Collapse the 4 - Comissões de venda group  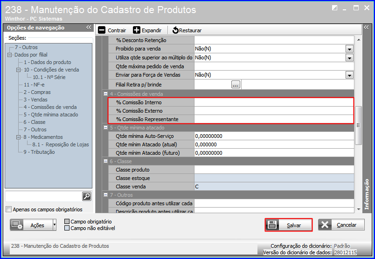[105, 94]
